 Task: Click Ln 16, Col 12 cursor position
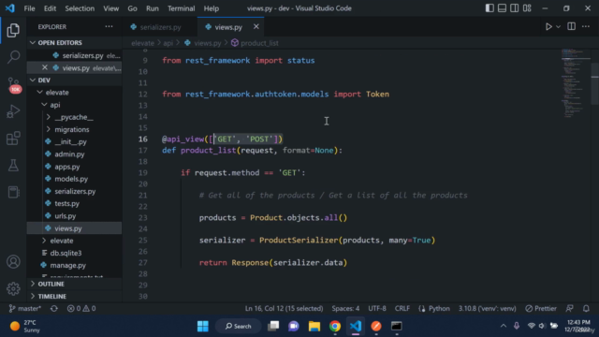(x=284, y=308)
